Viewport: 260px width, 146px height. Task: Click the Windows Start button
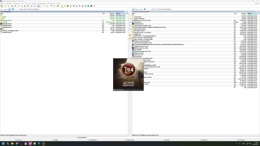tap(4, 143)
